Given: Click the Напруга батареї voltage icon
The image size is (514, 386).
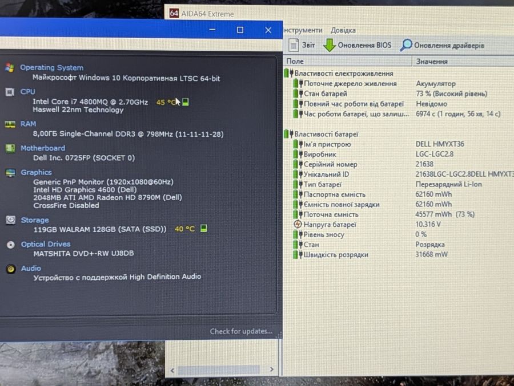Looking at the screenshot, I should pyautogui.click(x=298, y=225).
